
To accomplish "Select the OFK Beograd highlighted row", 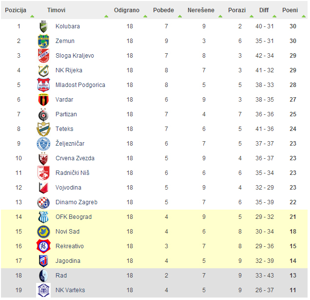I will pyautogui.click(x=154, y=217).
